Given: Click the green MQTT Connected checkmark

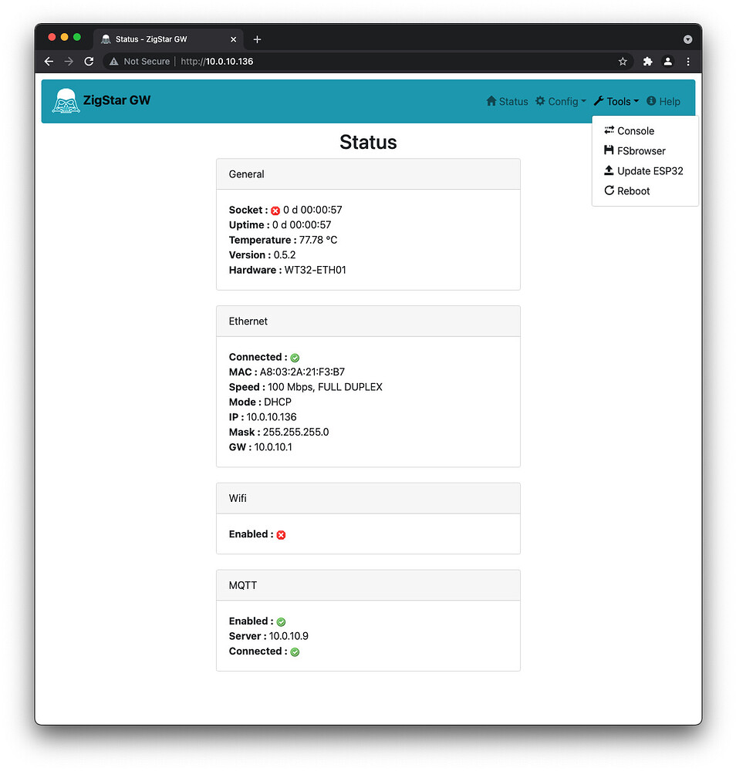Looking at the screenshot, I should pyautogui.click(x=294, y=651).
